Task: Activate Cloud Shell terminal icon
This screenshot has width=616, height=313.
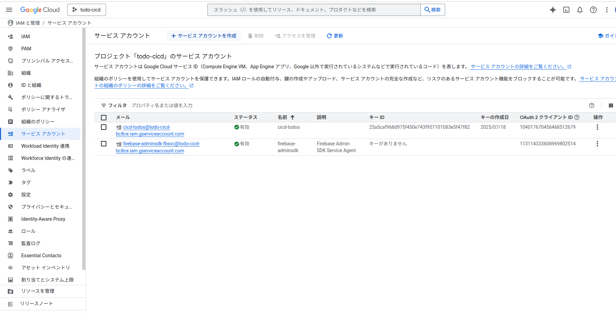Action: (566, 10)
